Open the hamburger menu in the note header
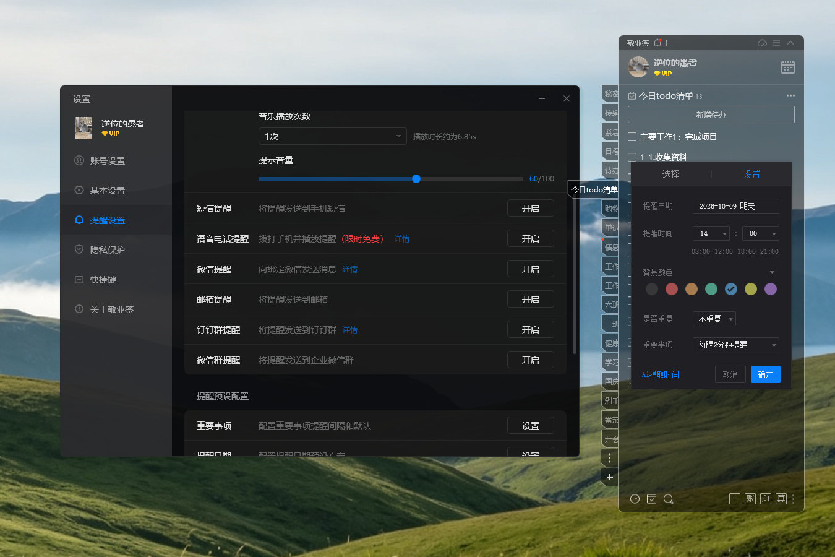835x557 pixels. tap(776, 43)
